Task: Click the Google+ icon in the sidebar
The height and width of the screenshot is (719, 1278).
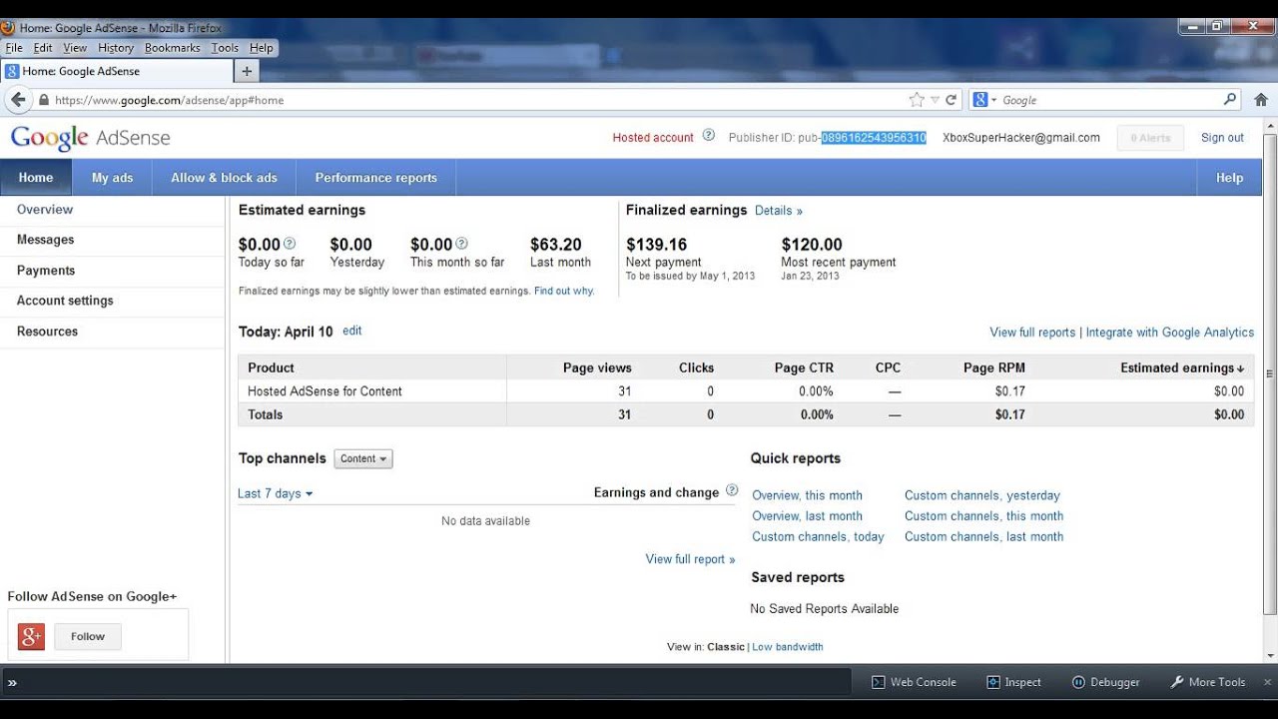Action: (32, 636)
